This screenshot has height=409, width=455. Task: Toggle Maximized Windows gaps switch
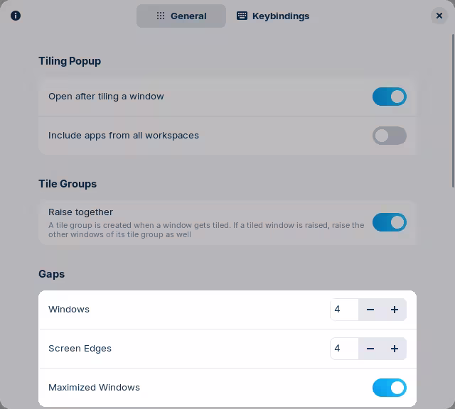tap(389, 388)
